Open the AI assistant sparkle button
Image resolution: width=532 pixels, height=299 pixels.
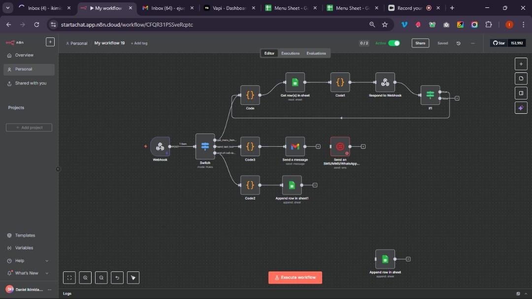[521, 108]
